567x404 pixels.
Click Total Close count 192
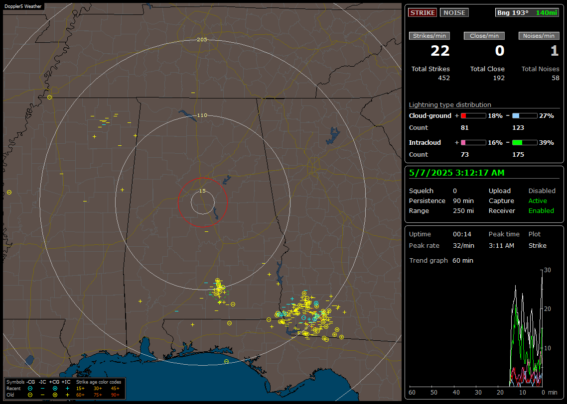(499, 78)
